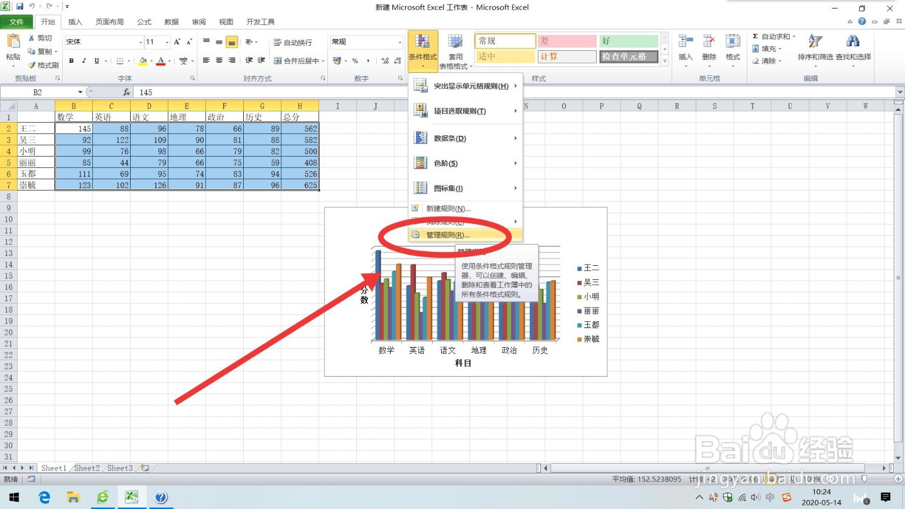Click the Sort & Filter (排序和筛选) icon

[x=815, y=41]
